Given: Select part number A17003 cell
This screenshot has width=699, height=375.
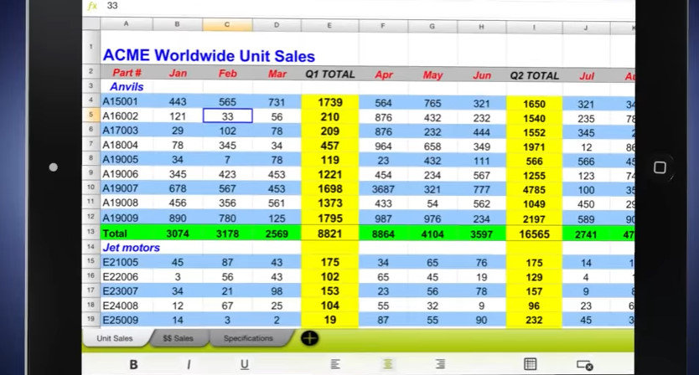Looking at the screenshot, I should (127, 131).
